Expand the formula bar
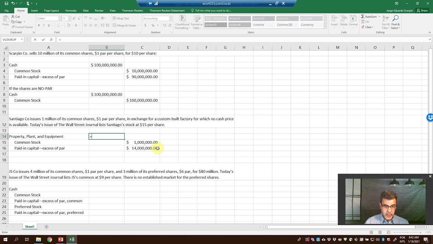This screenshot has width=433, height=244. pyautogui.click(x=430, y=40)
